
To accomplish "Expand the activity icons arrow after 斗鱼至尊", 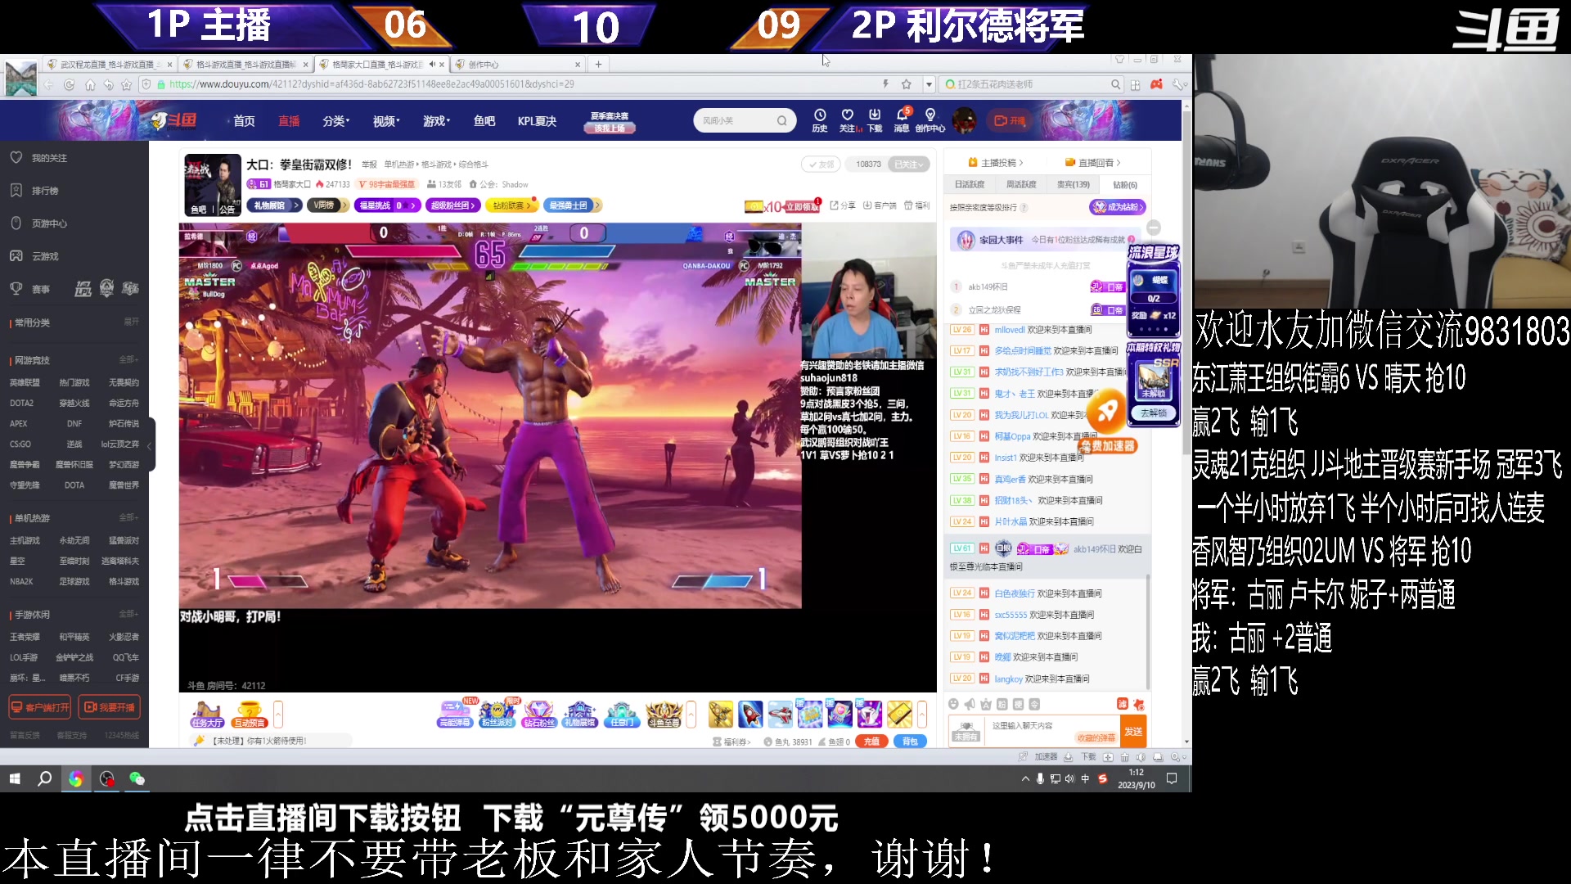I will click(691, 714).
